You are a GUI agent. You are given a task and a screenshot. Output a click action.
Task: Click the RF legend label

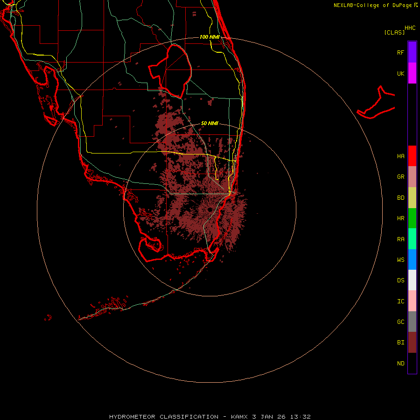pyautogui.click(x=400, y=52)
